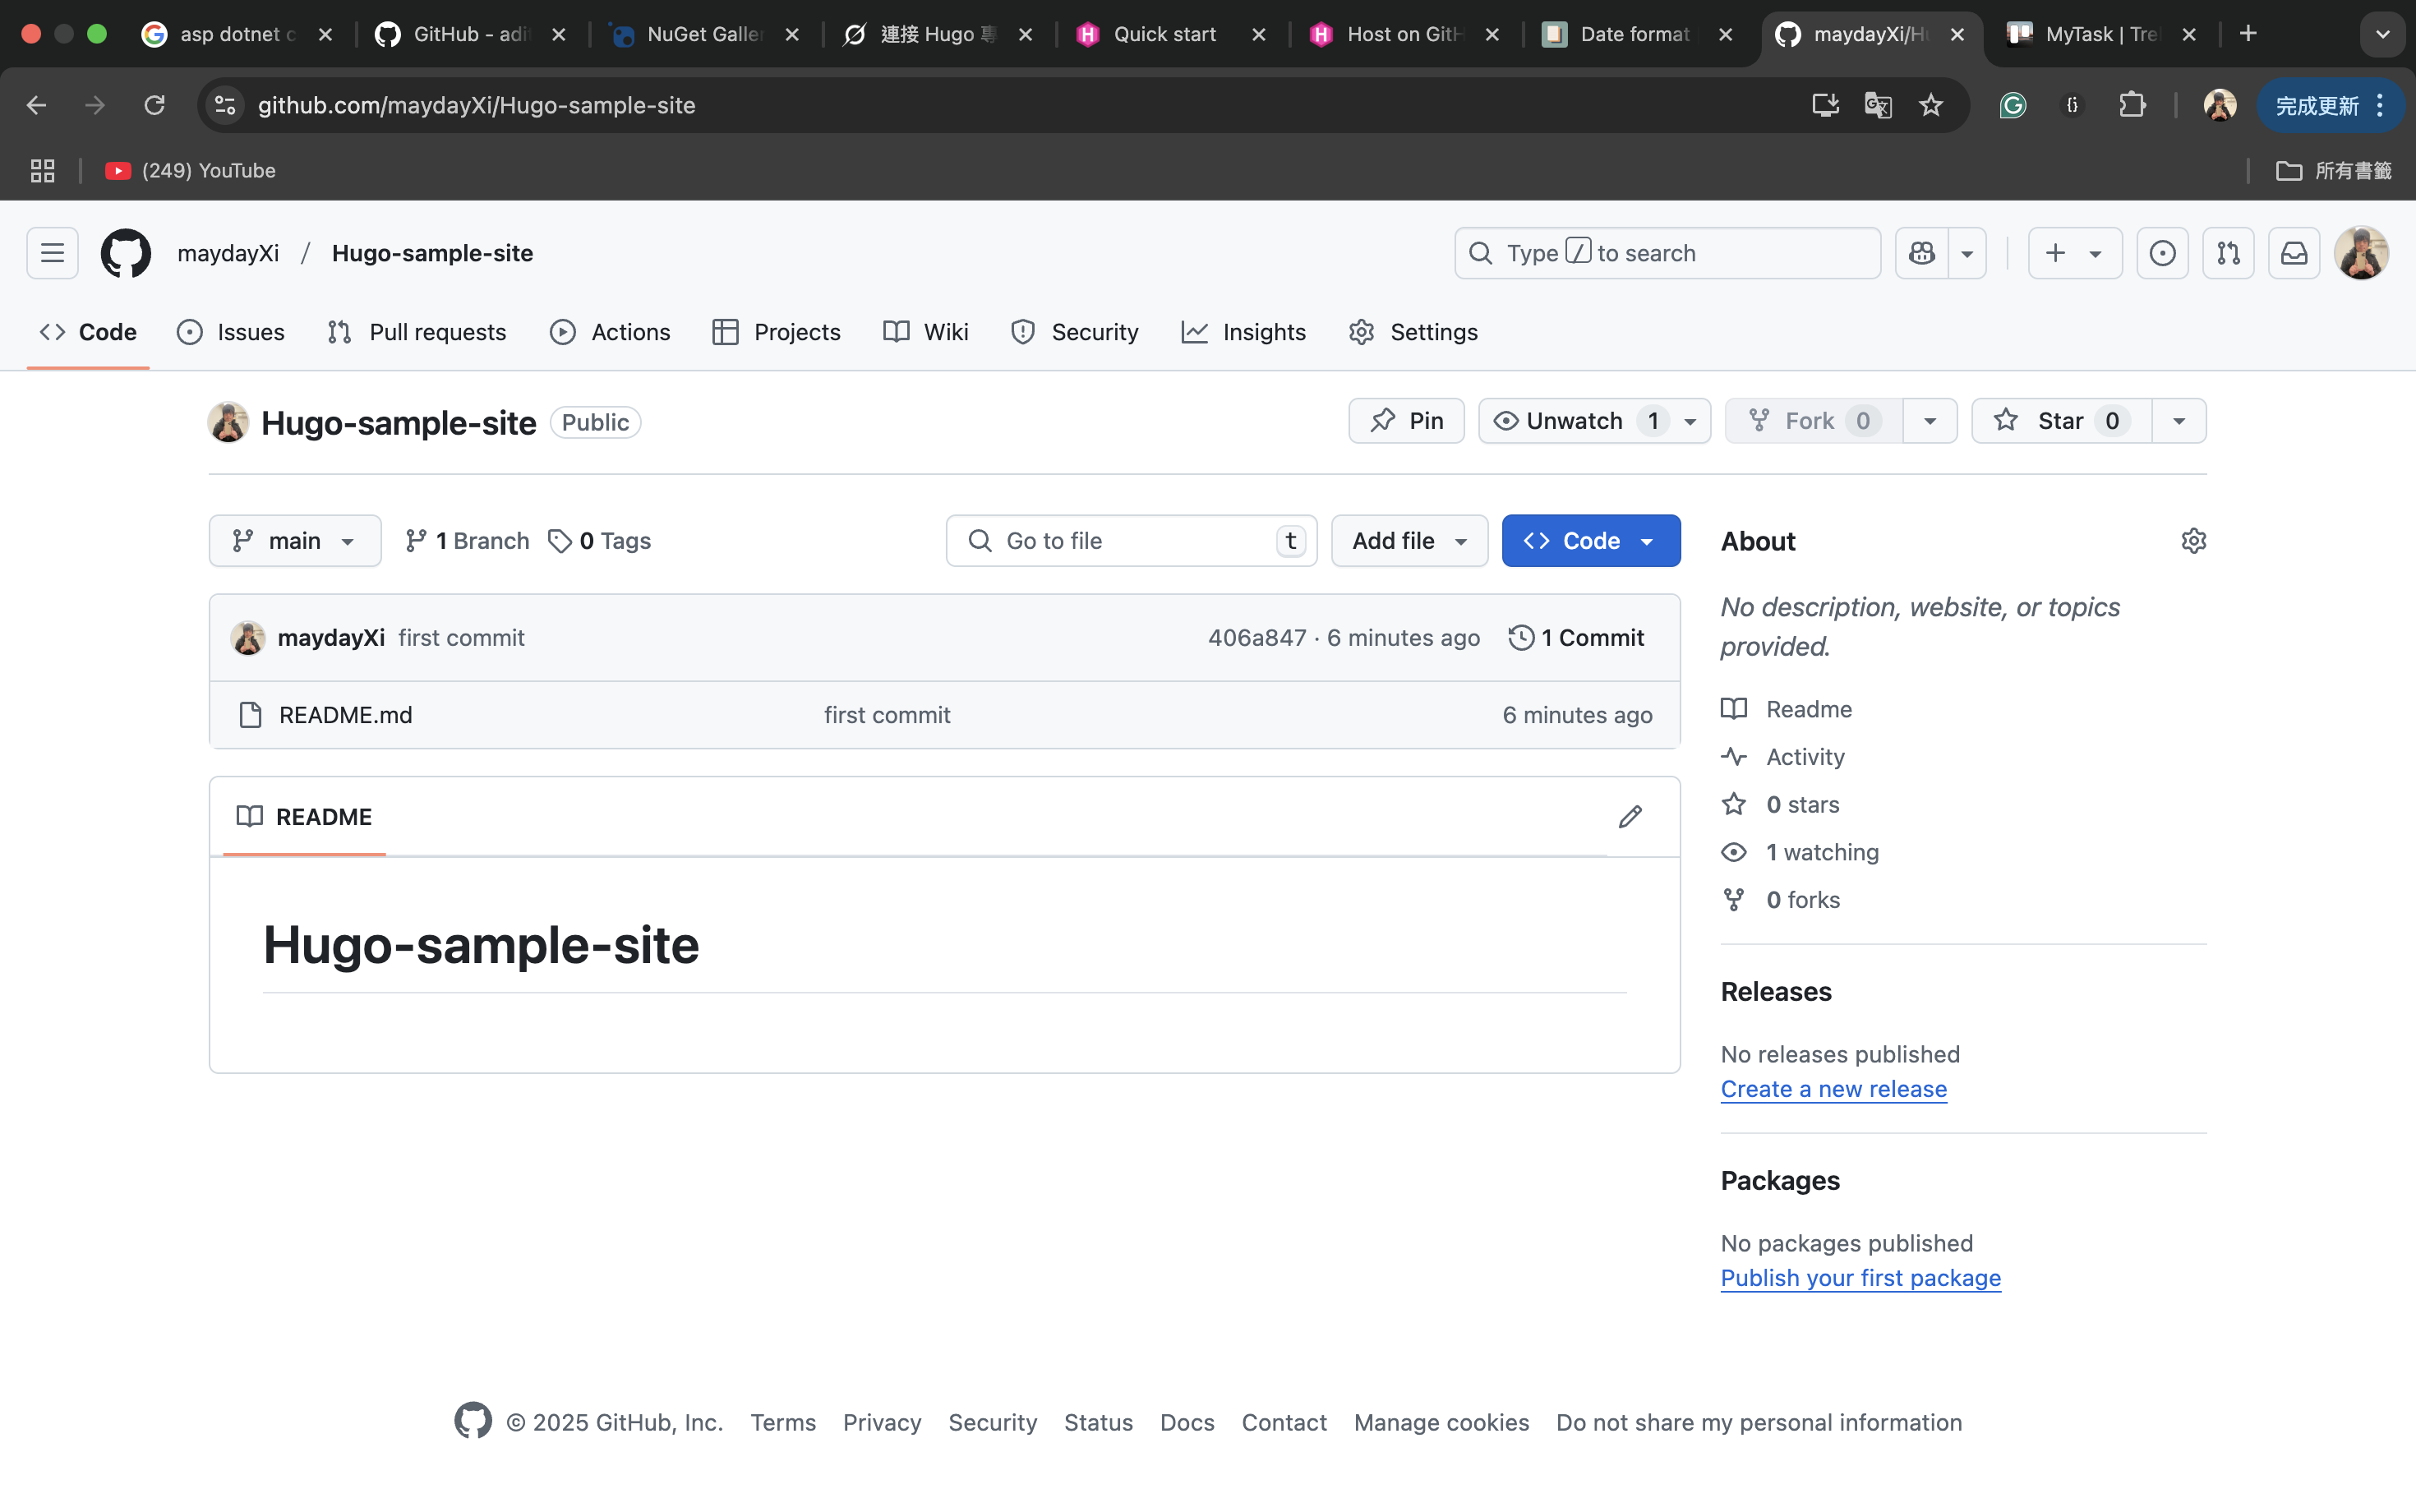Open the maydayXi commit author link
Image resolution: width=2416 pixels, height=1512 pixels.
point(331,638)
